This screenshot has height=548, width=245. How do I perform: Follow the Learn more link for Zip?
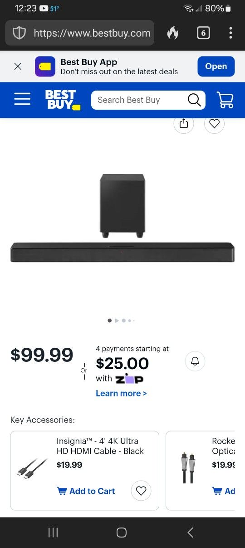pyautogui.click(x=121, y=393)
